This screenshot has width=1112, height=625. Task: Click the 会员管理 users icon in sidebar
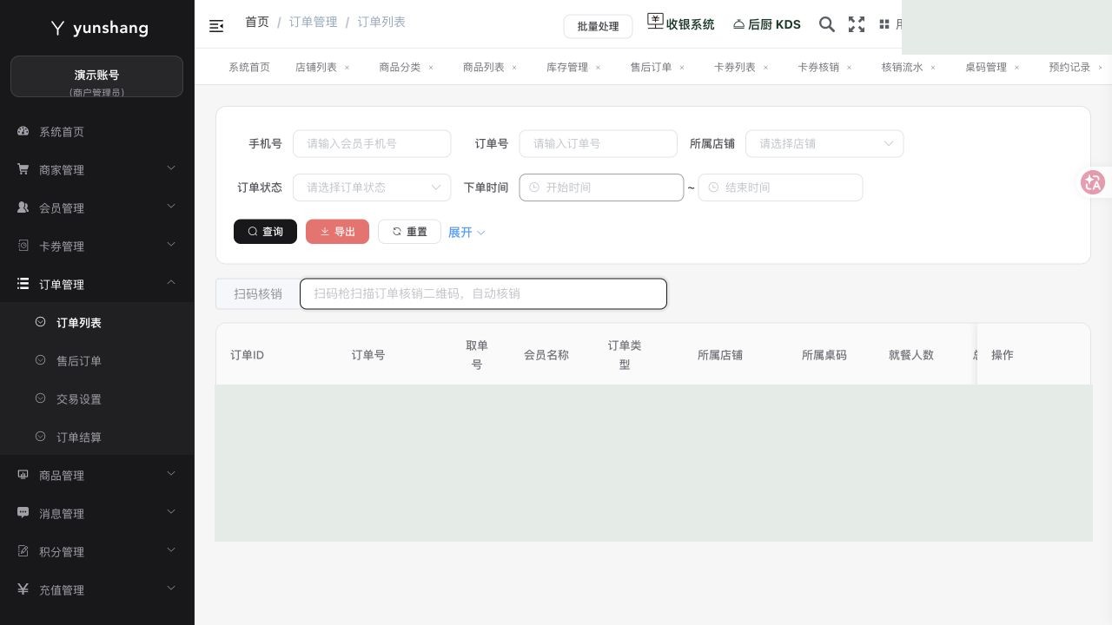coord(23,207)
